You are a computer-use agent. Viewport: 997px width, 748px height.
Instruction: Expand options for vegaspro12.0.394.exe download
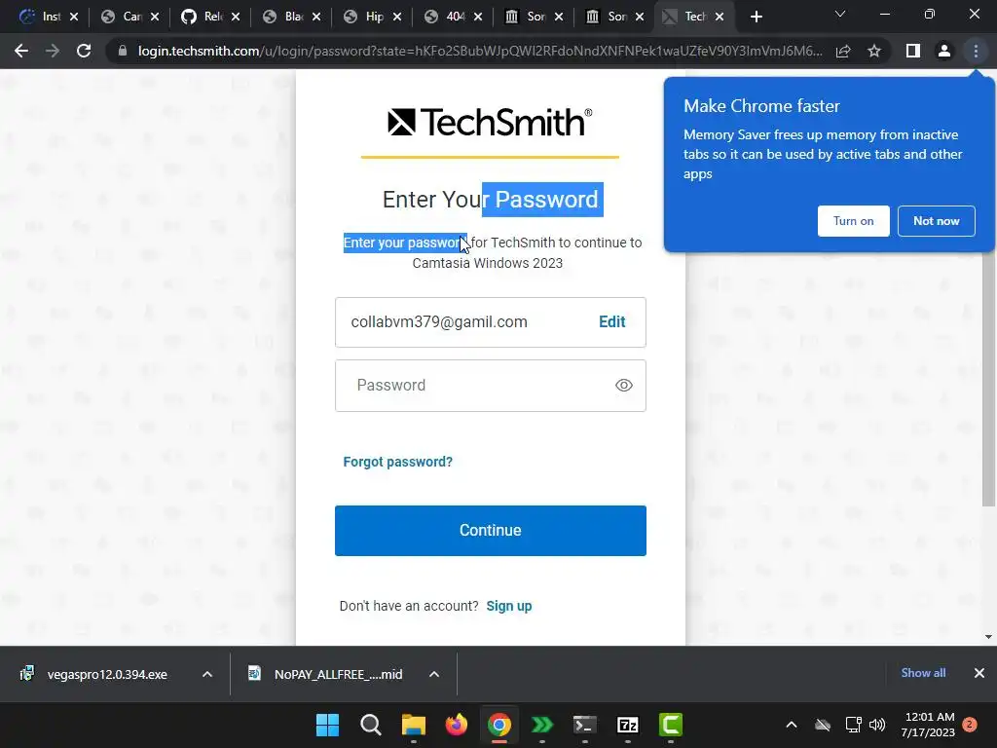point(207,674)
